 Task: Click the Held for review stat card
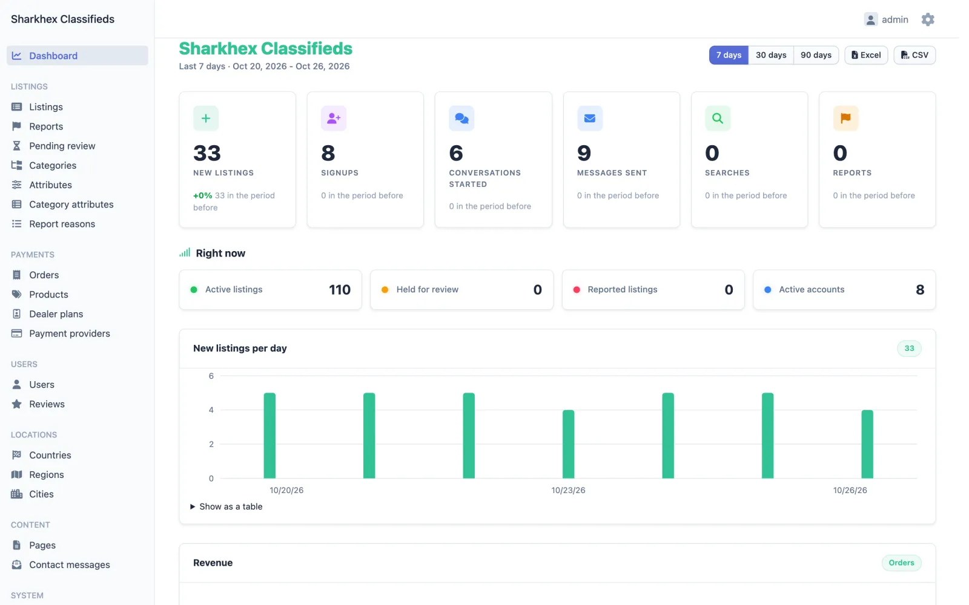[x=461, y=290]
